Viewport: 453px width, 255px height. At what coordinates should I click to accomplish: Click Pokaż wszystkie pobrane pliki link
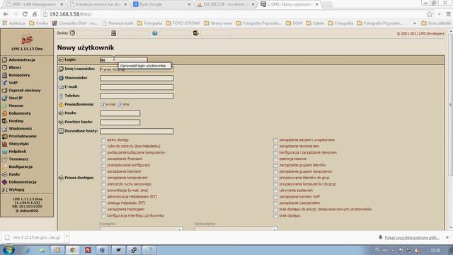[412, 238]
